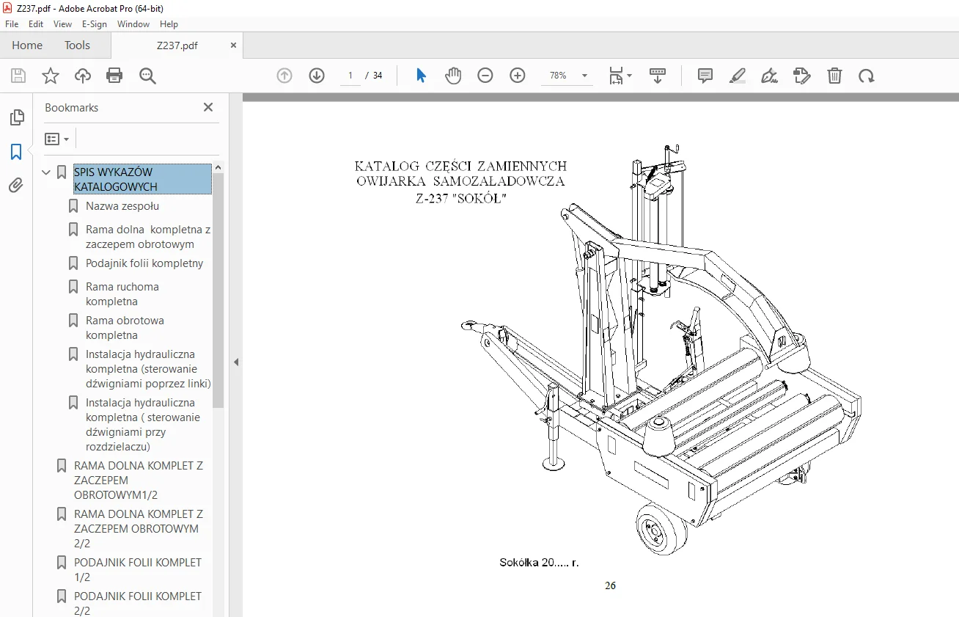
Task: Open the zoom level dropdown arrow
Action: tap(584, 76)
